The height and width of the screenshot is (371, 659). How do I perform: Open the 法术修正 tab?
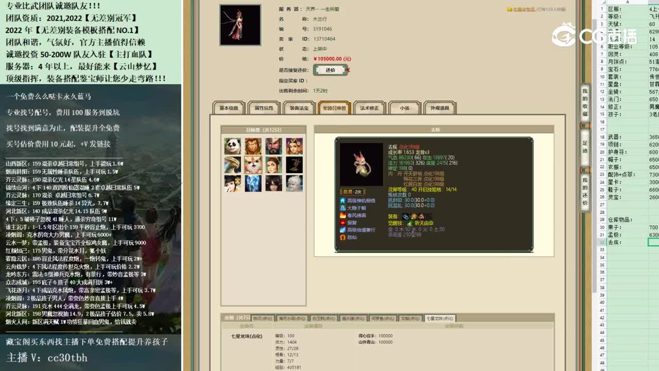(x=369, y=108)
